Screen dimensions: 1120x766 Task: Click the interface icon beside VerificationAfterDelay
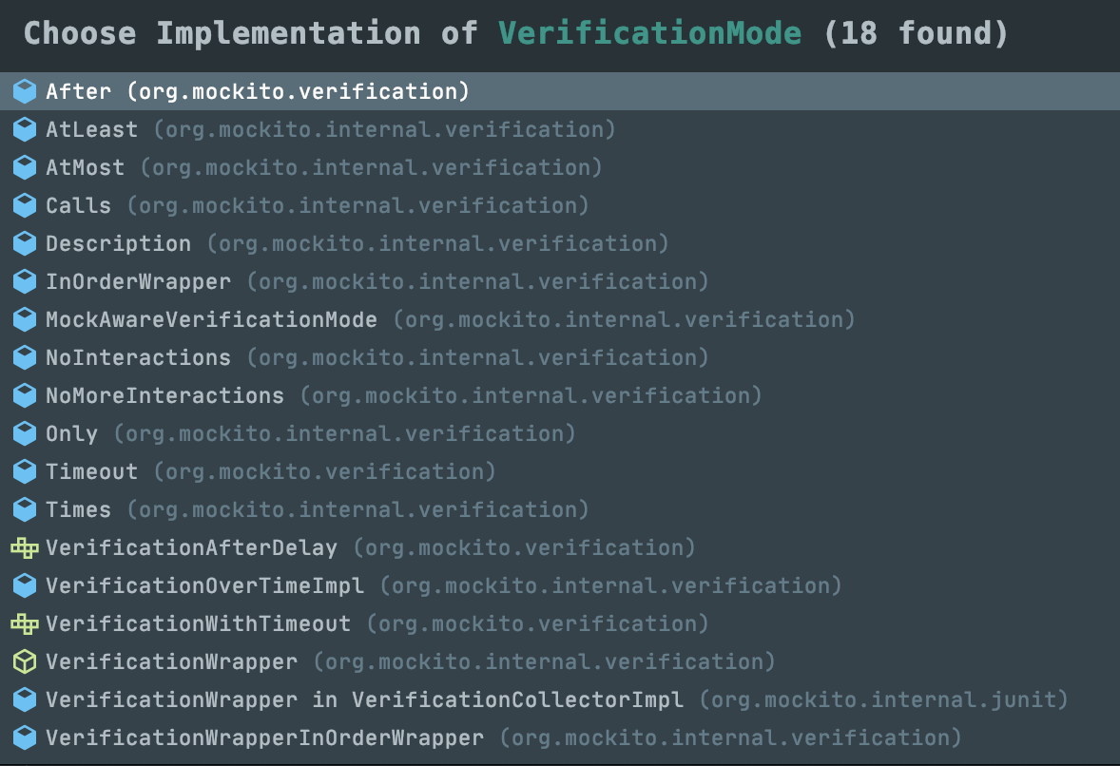pyautogui.click(x=25, y=547)
